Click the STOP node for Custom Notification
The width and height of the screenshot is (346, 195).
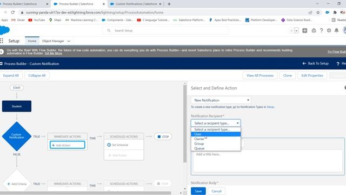[163, 136]
